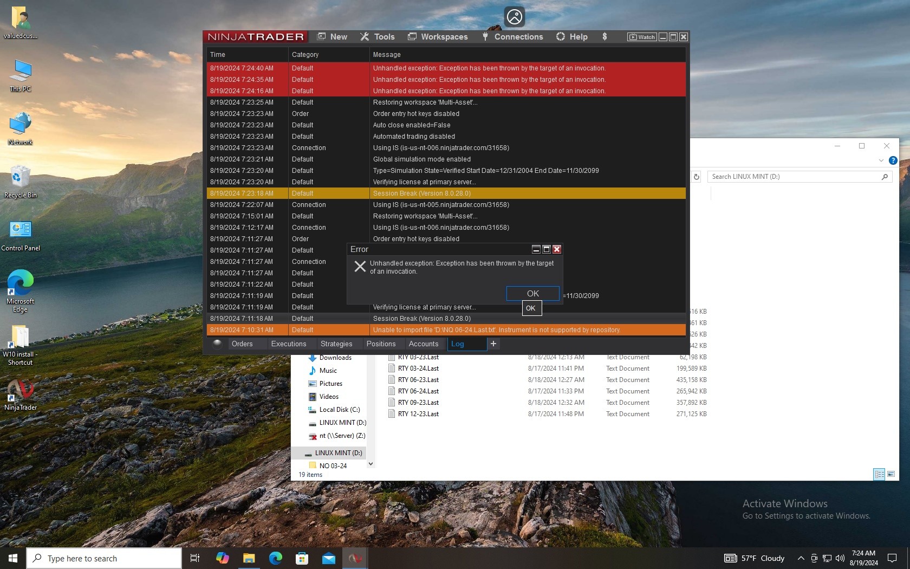The image size is (910, 569).
Task: Close the Error dialog with its X
Action: (557, 249)
